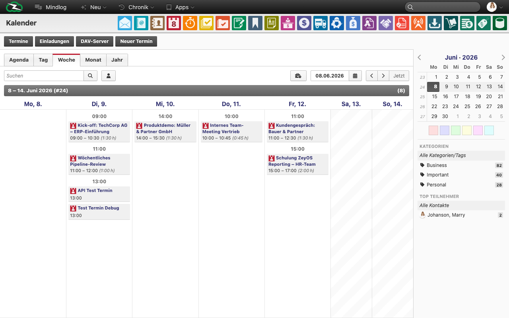Show next month in mini calendar

pos(503,58)
